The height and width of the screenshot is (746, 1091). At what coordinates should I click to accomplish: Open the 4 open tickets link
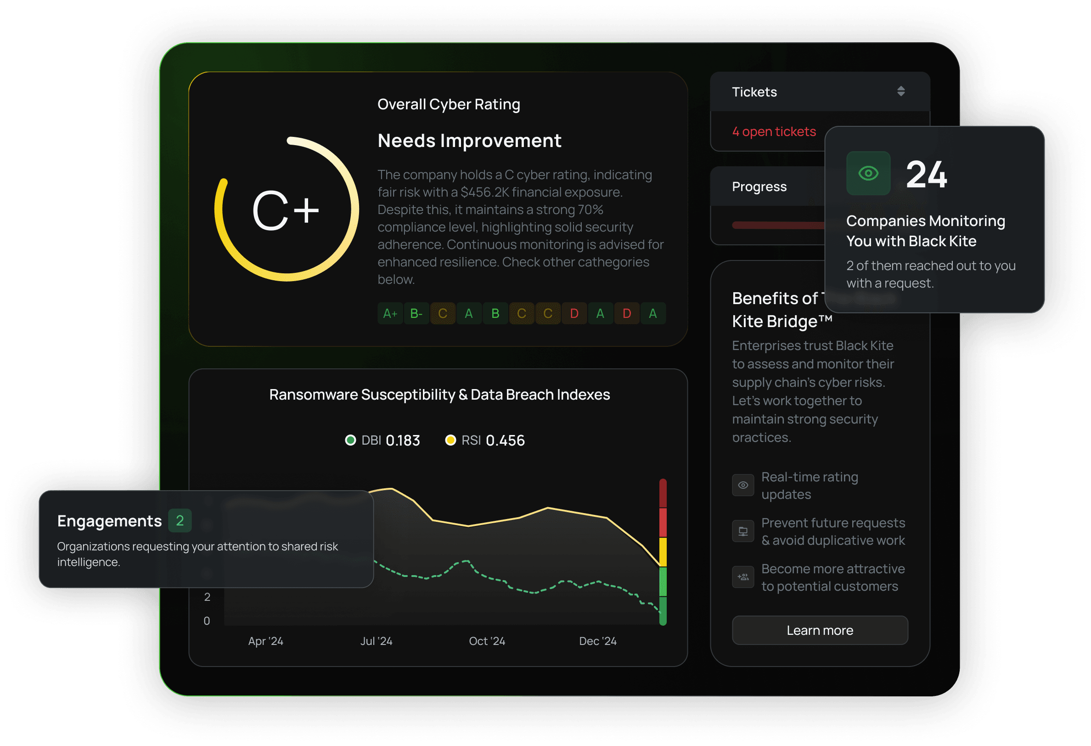(x=774, y=131)
